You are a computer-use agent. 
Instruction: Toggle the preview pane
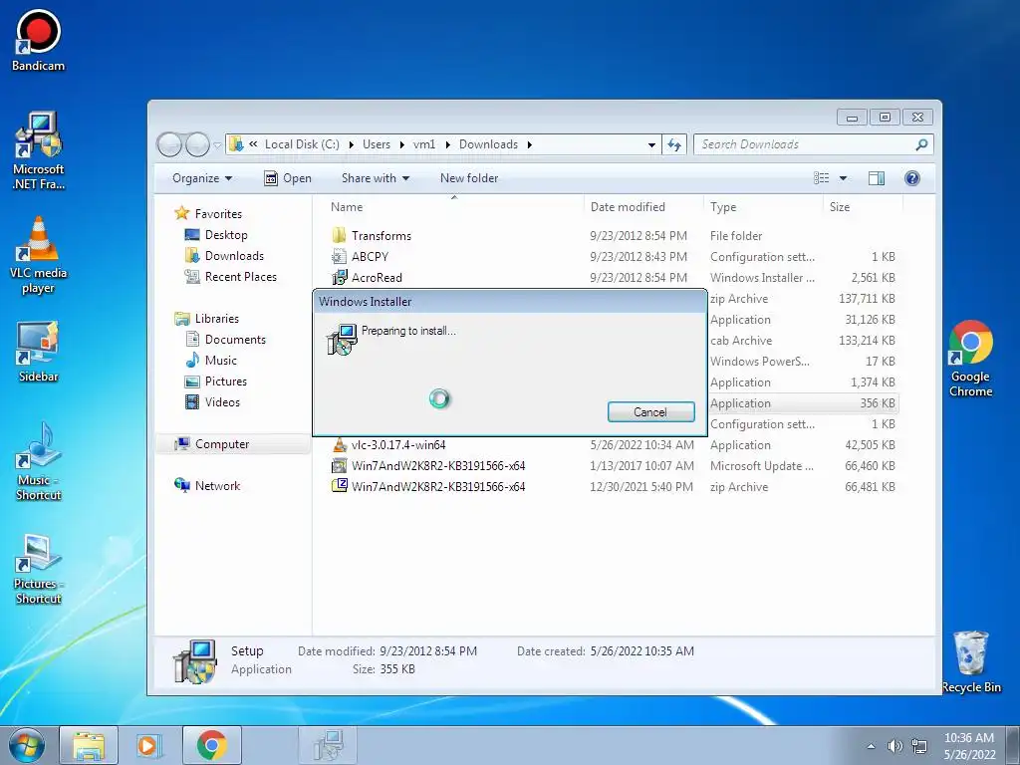point(877,178)
